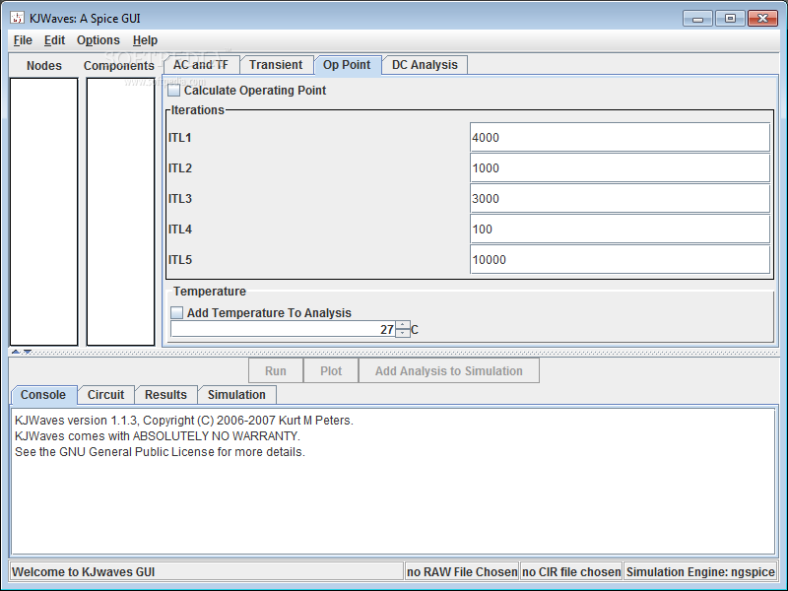Switch to the Transient tab
Viewport: 788px width, 591px height.
tap(276, 65)
